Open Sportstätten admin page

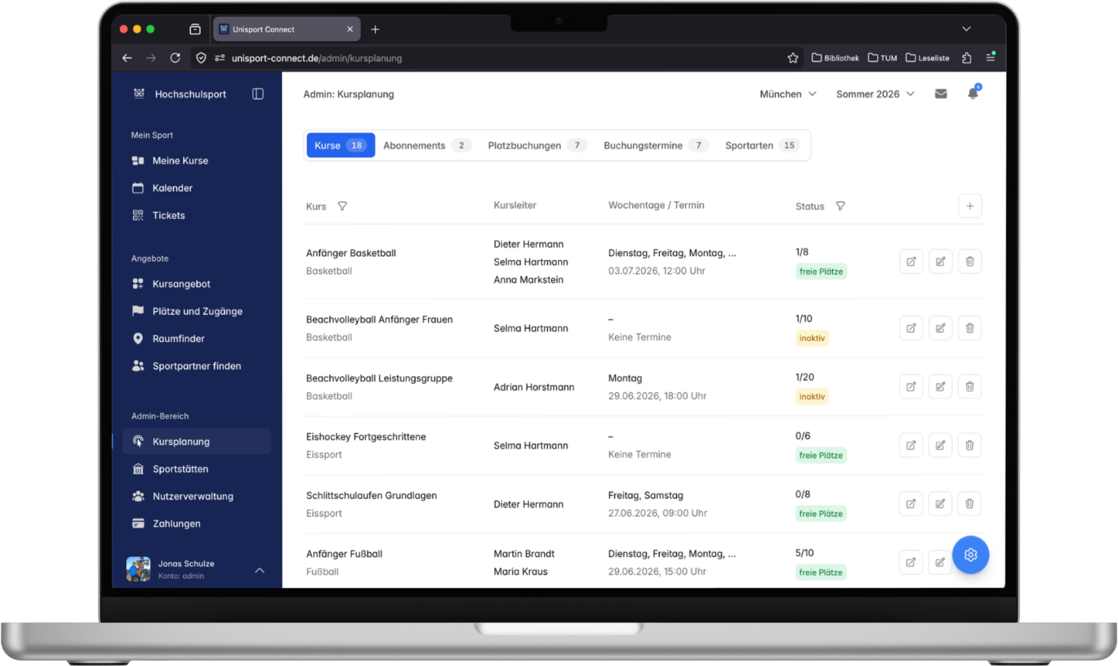tap(197, 469)
